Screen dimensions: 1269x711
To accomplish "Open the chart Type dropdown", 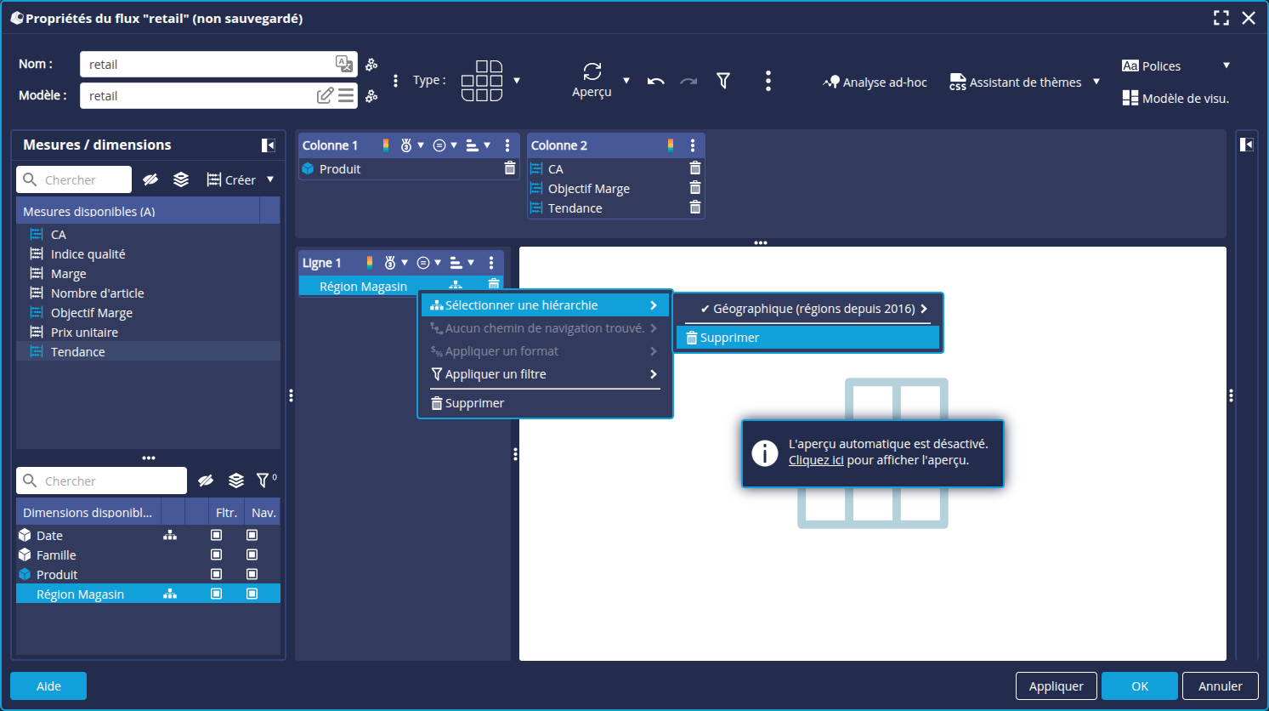I will (517, 81).
